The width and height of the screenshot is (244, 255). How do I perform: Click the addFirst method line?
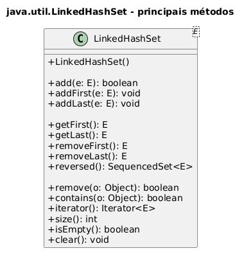(x=94, y=93)
